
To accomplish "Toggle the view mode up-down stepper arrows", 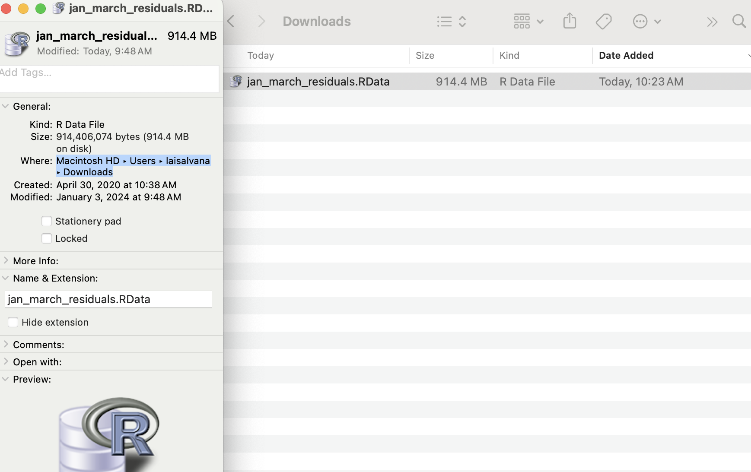I will point(462,22).
